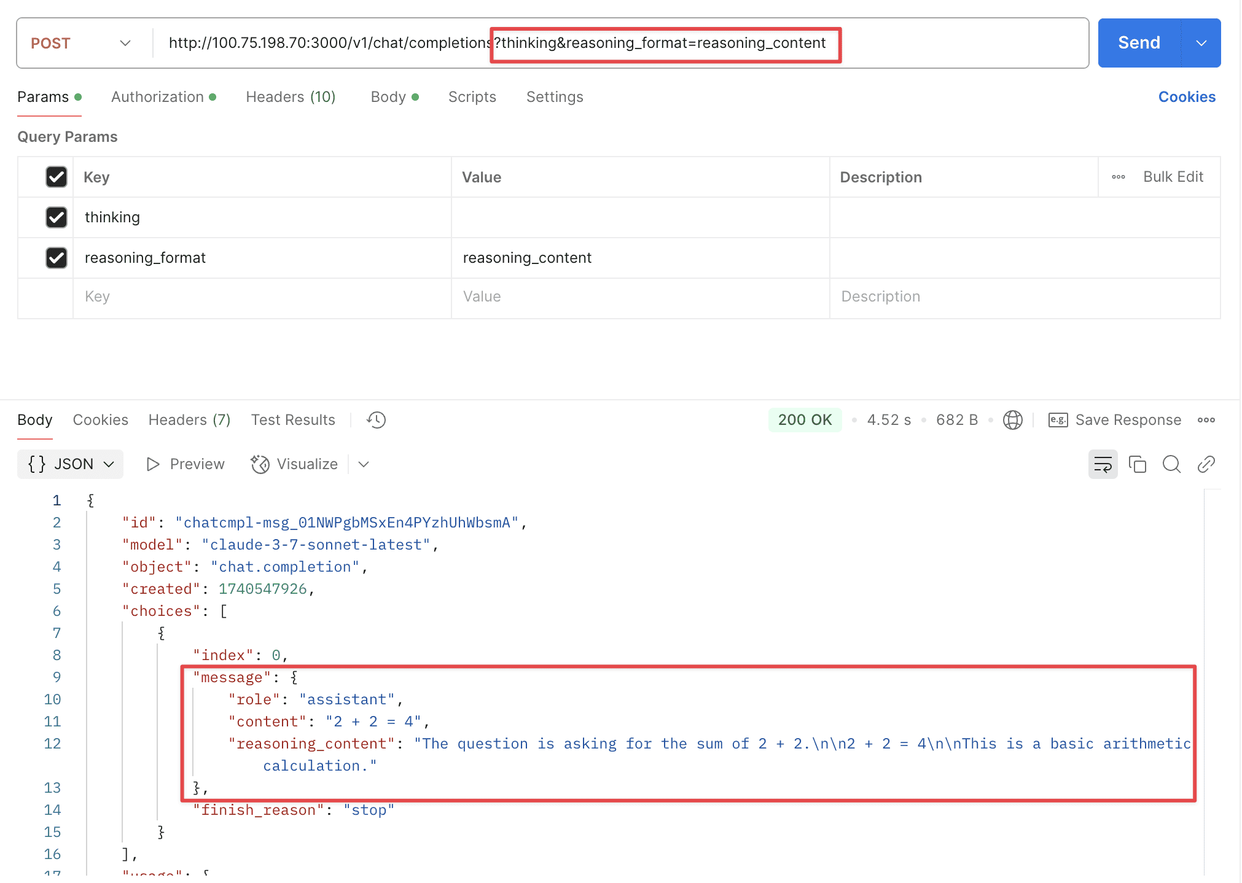Toggle the select-all params header checkbox
This screenshot has height=883, width=1242.
tap(57, 177)
